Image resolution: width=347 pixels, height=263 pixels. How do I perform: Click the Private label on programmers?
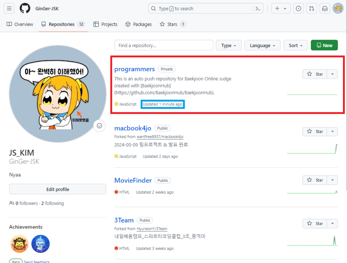click(x=166, y=69)
